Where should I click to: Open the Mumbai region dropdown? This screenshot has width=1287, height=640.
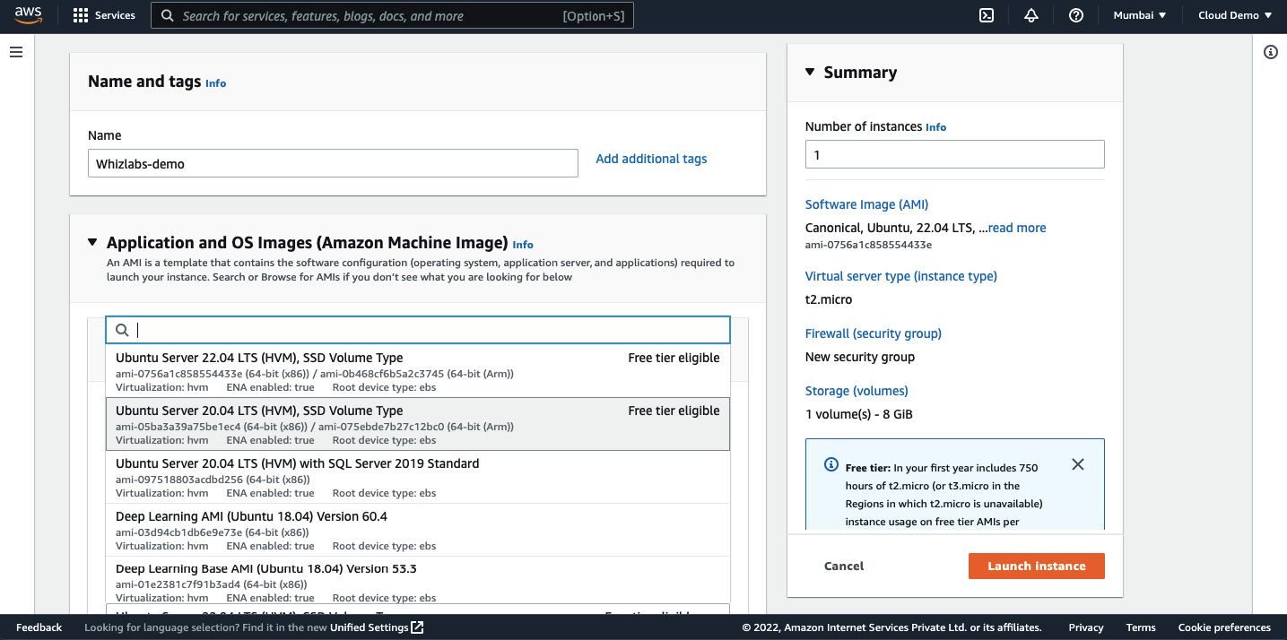1139,15
